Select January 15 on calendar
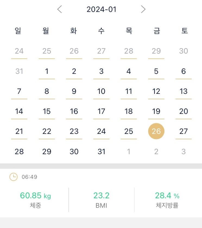Screen dimensions: 202x228 point(47,111)
